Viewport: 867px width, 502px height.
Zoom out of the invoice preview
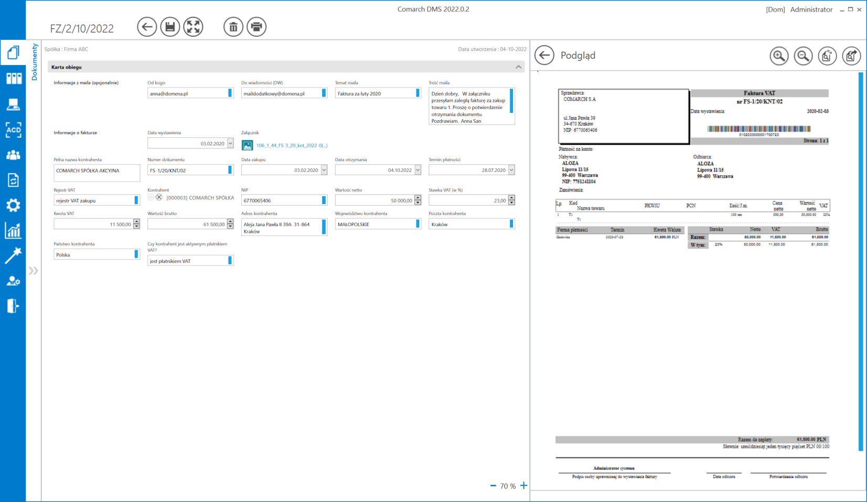tap(803, 56)
